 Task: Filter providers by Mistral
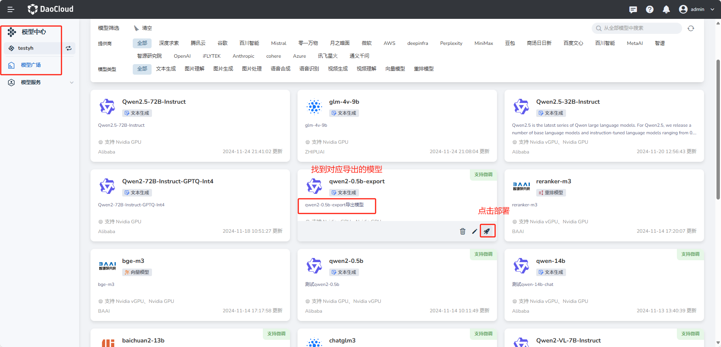pyautogui.click(x=279, y=43)
